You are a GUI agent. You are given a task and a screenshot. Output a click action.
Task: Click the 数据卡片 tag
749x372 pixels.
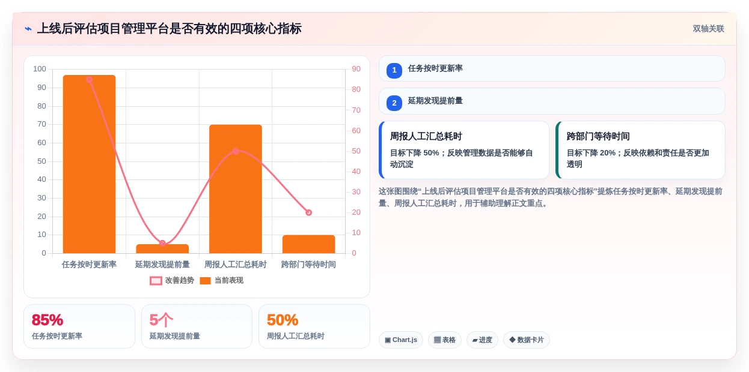[527, 340]
